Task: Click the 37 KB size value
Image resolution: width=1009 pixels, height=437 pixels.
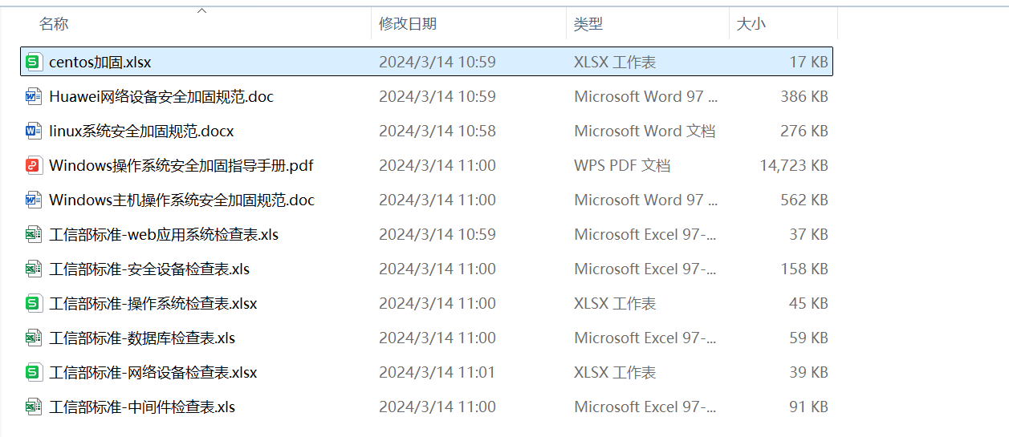Action: pos(809,234)
